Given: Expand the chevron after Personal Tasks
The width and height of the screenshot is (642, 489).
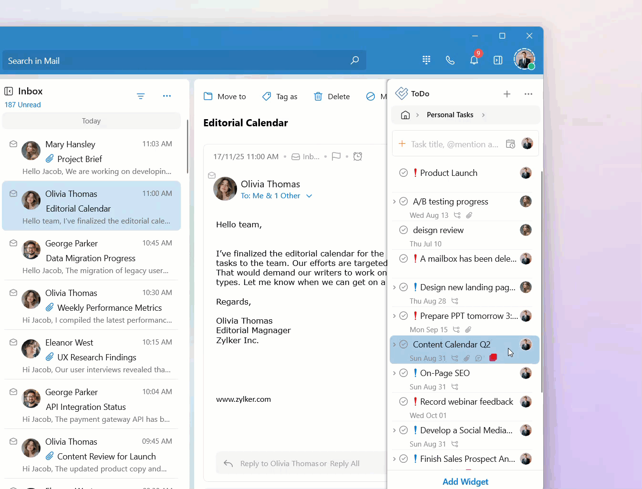Looking at the screenshot, I should pyautogui.click(x=483, y=115).
